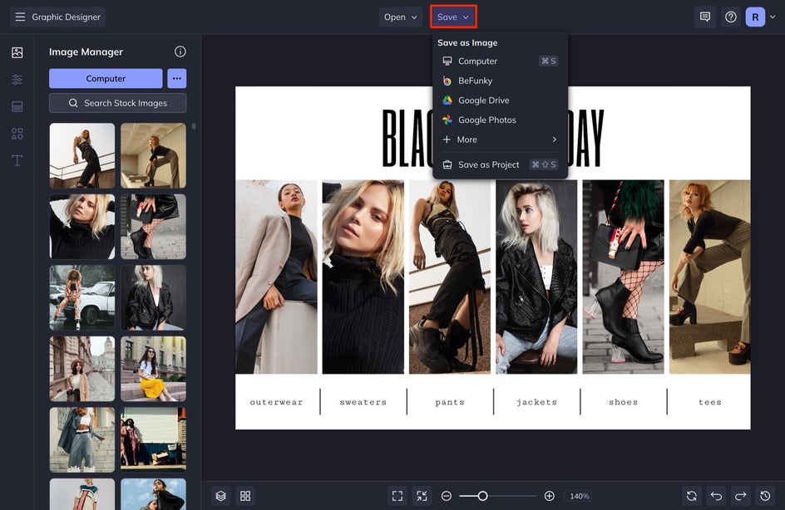Select thumbnail of woman leaning on railing
Screen dimensions: 785x510
[82, 155]
